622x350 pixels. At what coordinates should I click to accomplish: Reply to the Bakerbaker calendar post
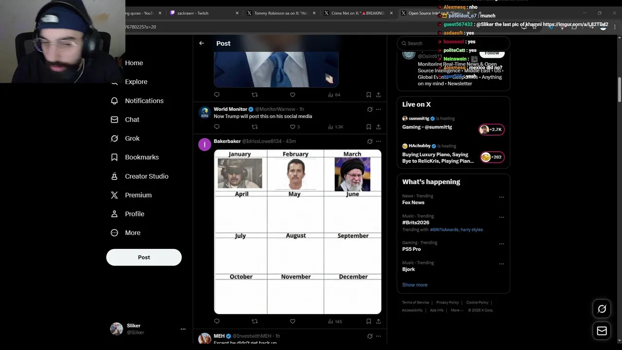pos(217,321)
